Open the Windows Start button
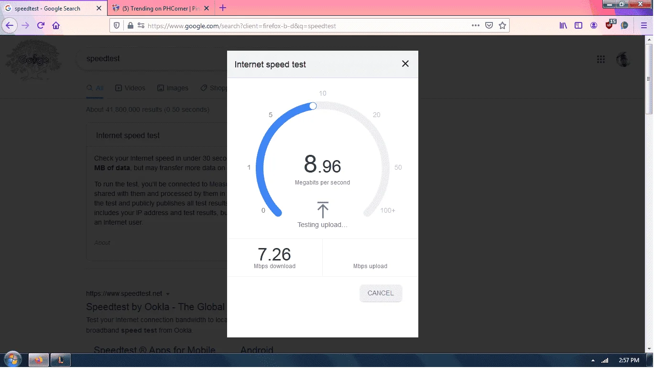Screen dimensions: 654x368 12,359
